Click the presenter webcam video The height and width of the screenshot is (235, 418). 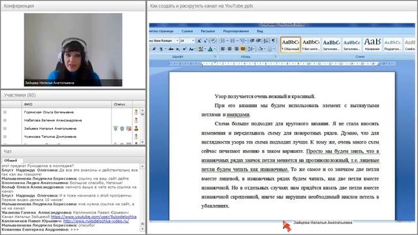(73, 50)
